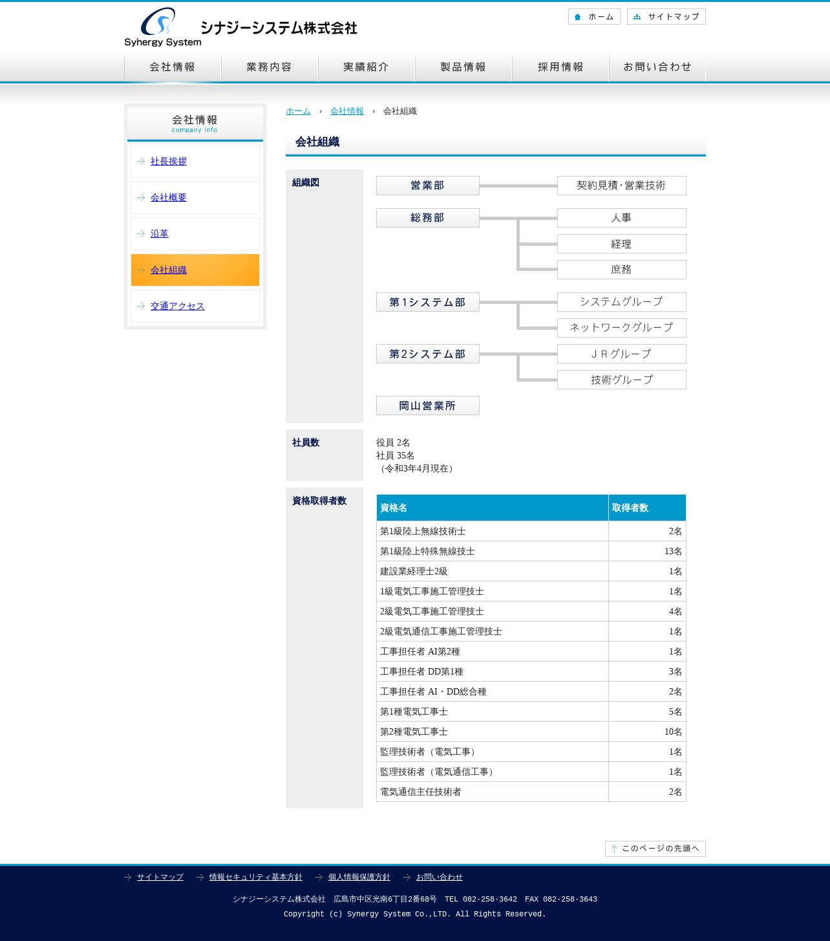The width and height of the screenshot is (830, 941).
Task: Click the 営業部 org chart box
Action: point(428,186)
